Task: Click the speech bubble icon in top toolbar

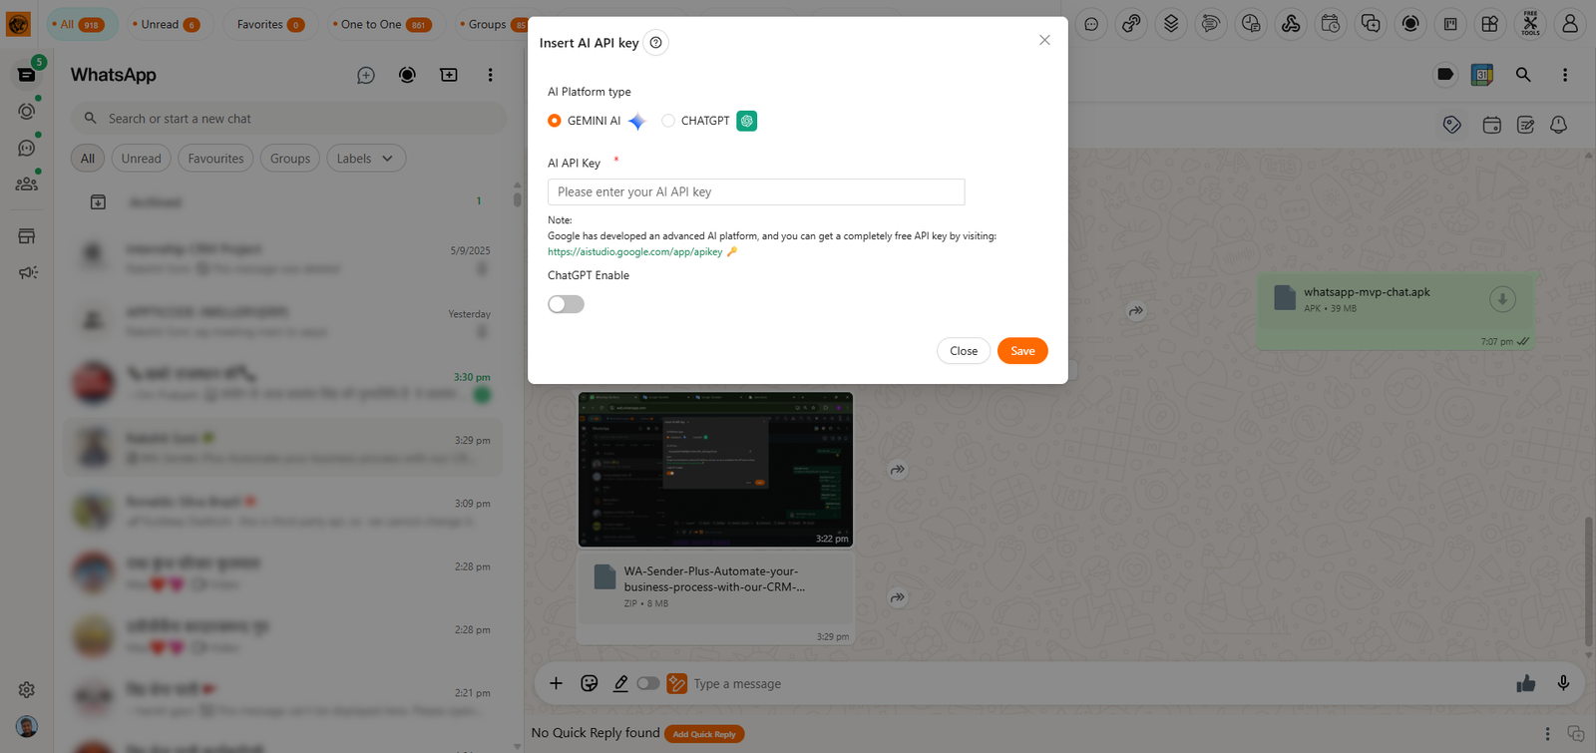Action: click(x=1091, y=24)
